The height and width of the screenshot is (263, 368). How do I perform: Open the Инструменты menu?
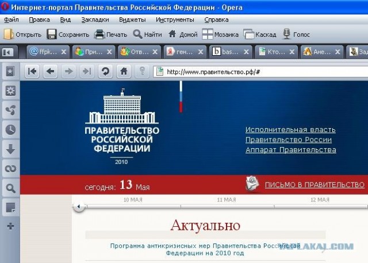coord(175,20)
